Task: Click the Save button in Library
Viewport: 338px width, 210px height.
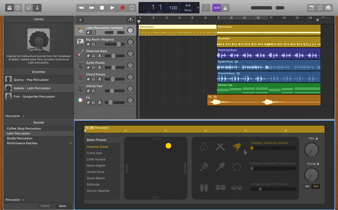Action: [x=63, y=206]
